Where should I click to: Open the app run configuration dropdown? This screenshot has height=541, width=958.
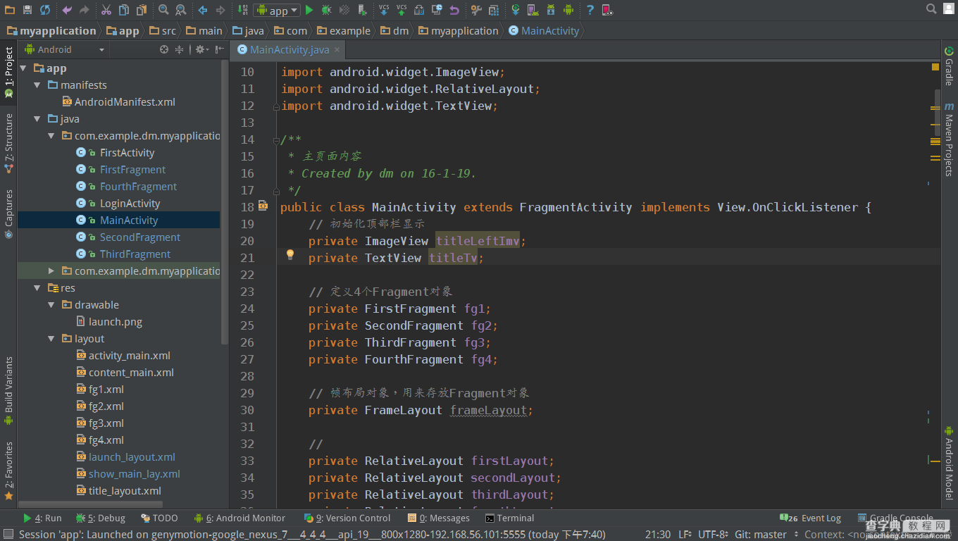point(277,11)
